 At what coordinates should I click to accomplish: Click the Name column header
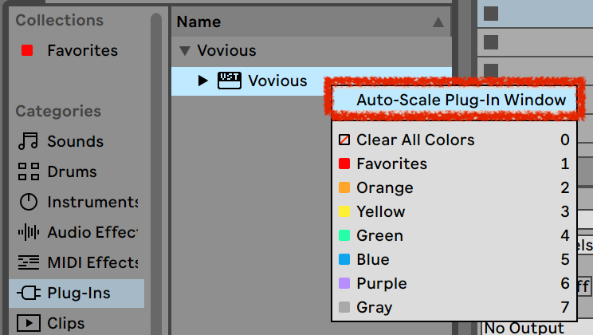click(199, 22)
